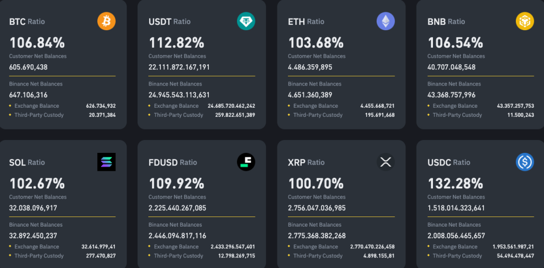Click the FDUSD logo icon
Screen dimensions: 544x268
click(246, 162)
